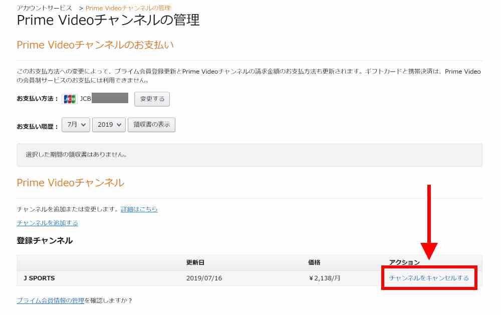
Task: Click the Prime Videoチャンネルのお支払い section heading
Action: [95, 45]
